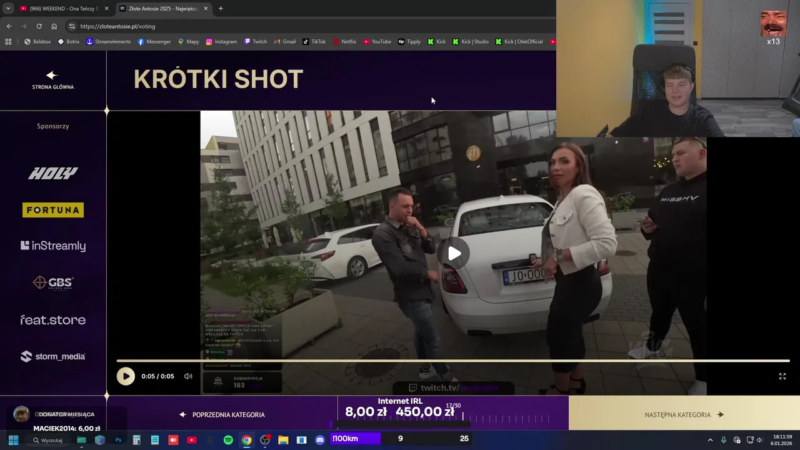Open Discord from the taskbar

(320, 440)
